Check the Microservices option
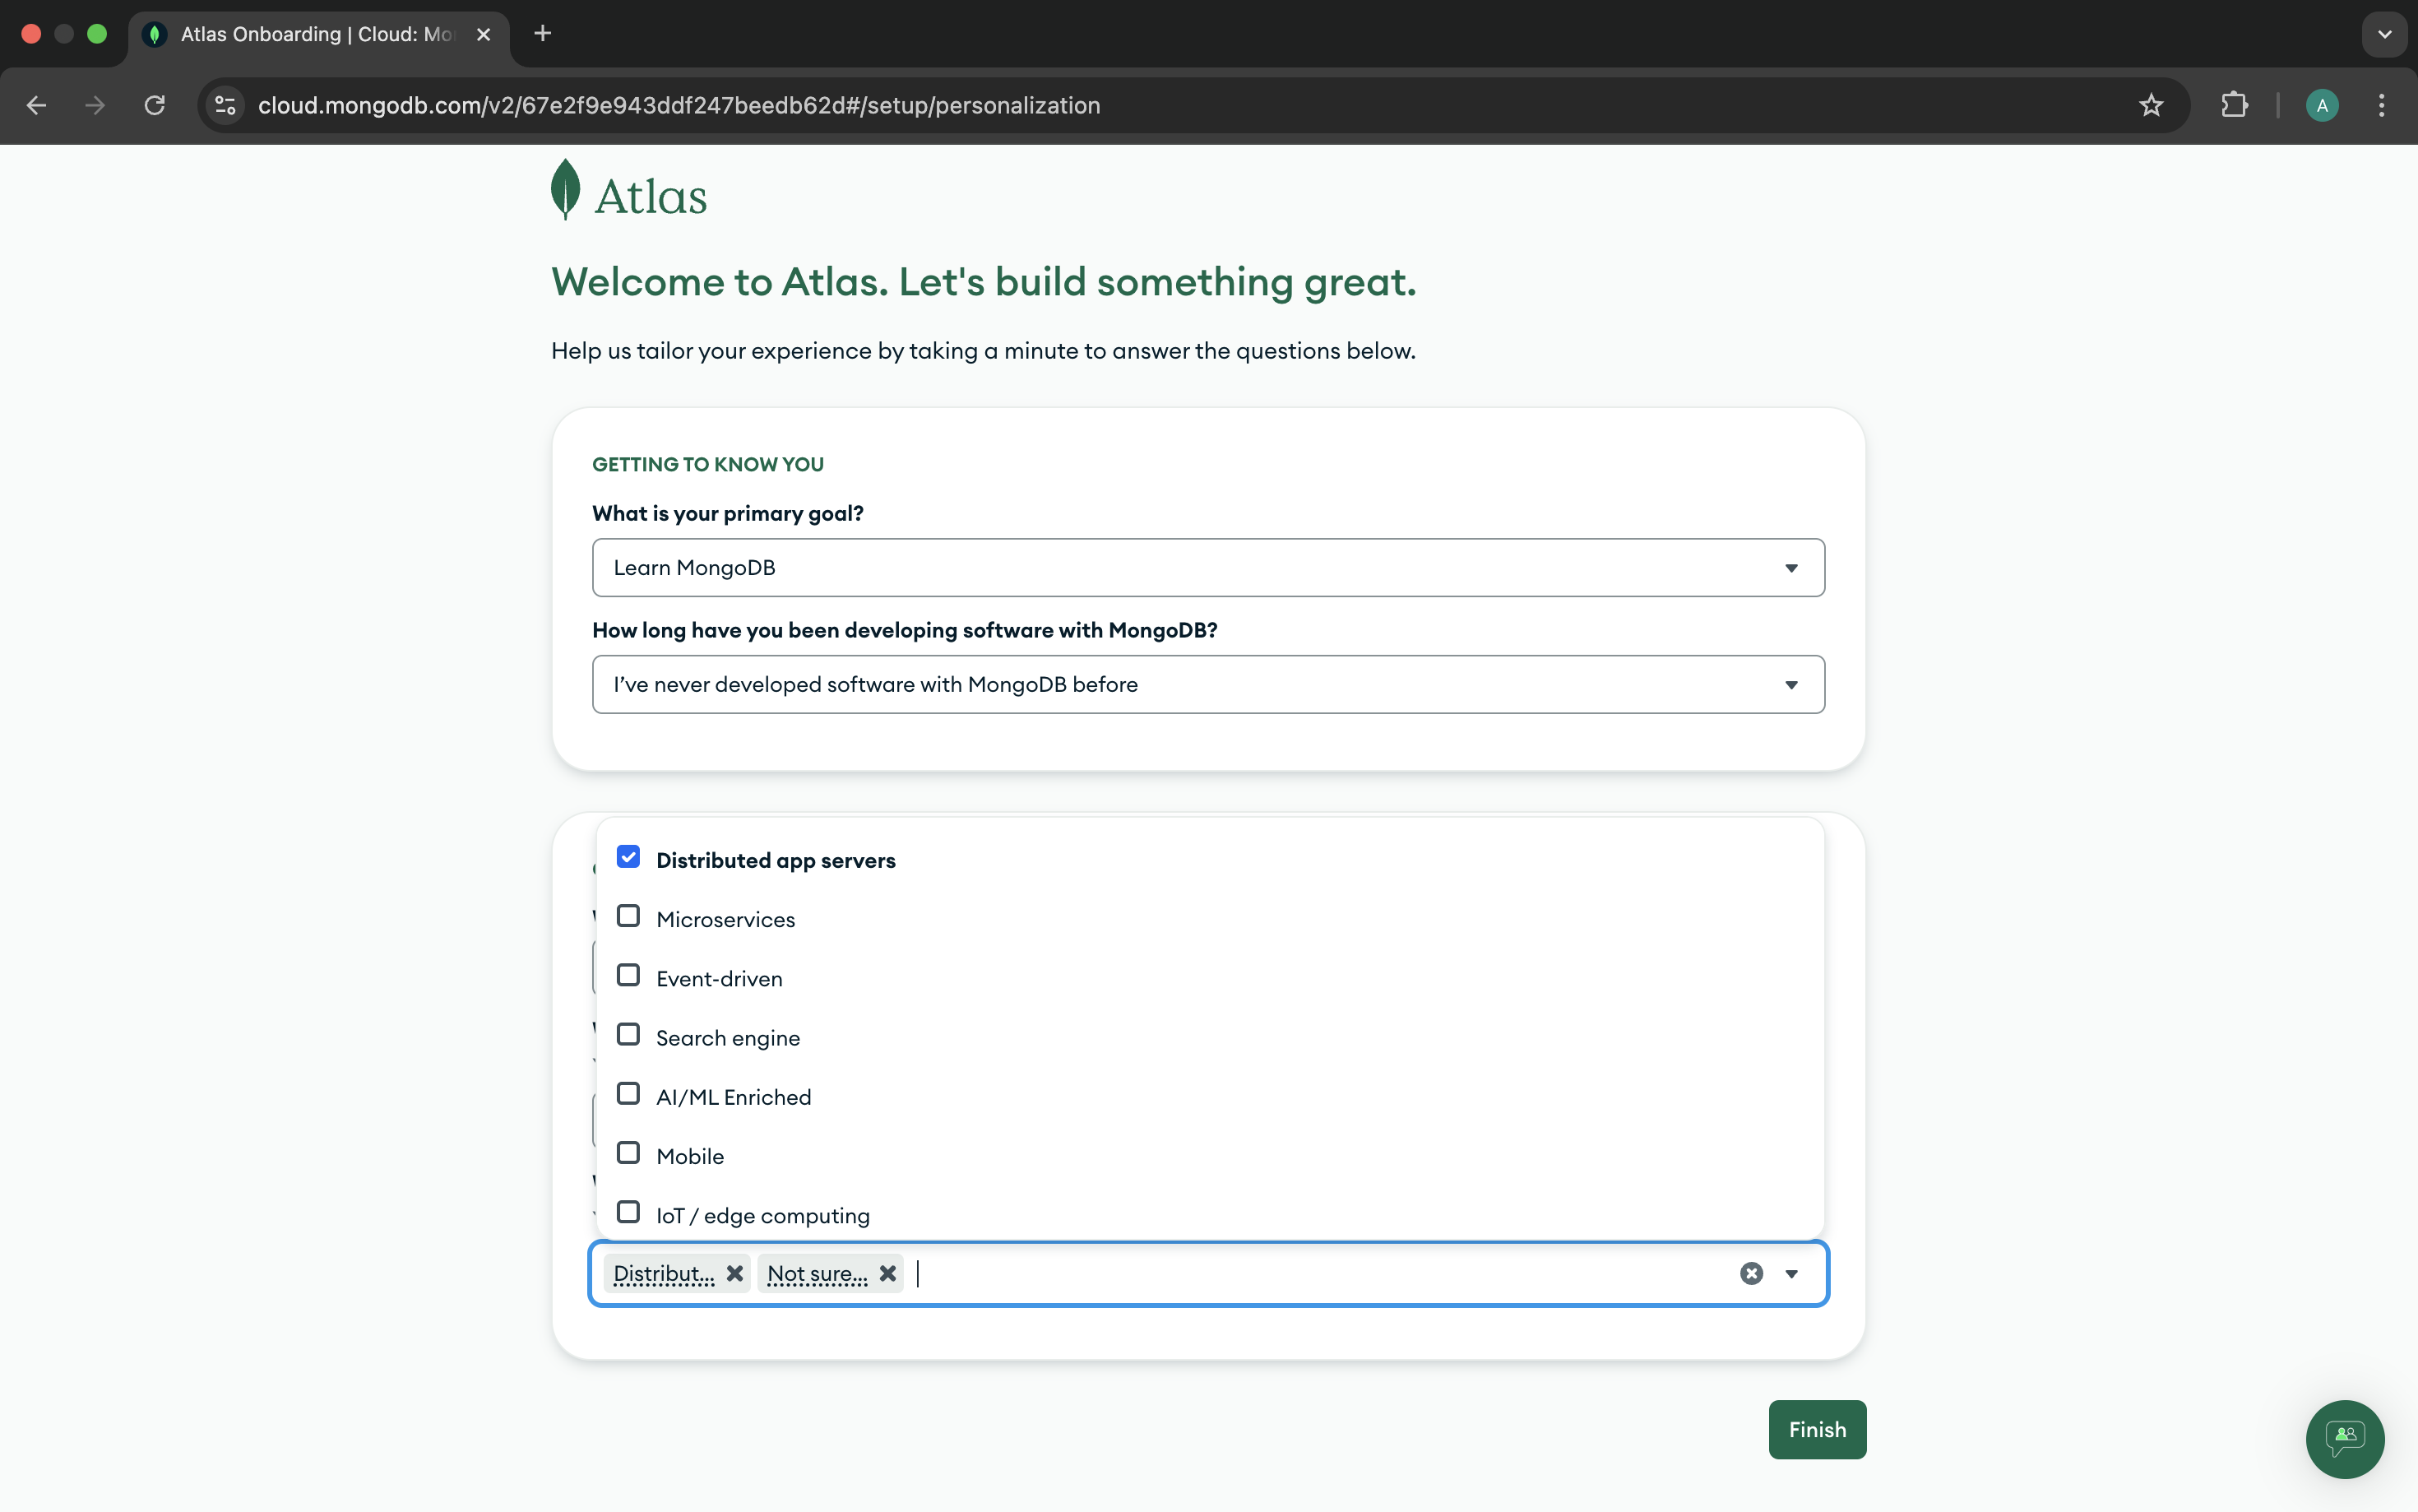Viewport: 2418px width, 1512px height. (x=628, y=917)
